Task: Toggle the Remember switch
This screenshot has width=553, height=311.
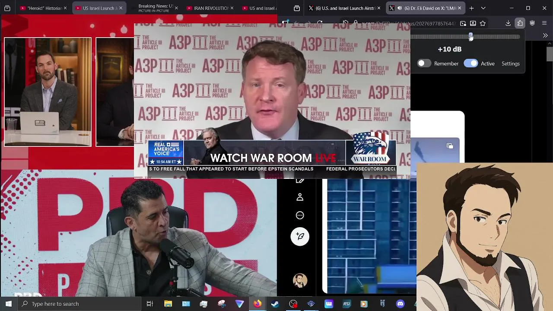Action: pyautogui.click(x=424, y=63)
